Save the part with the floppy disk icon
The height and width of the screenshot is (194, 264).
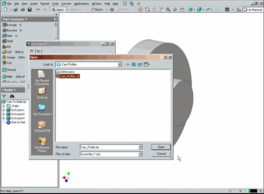(30, 10)
